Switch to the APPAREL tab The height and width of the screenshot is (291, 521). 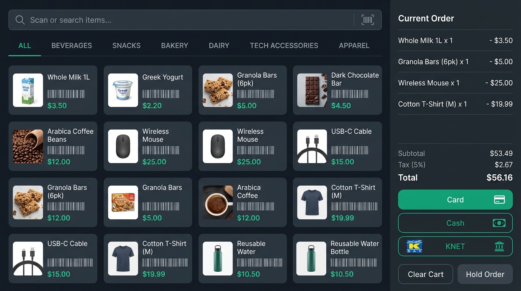[354, 45]
